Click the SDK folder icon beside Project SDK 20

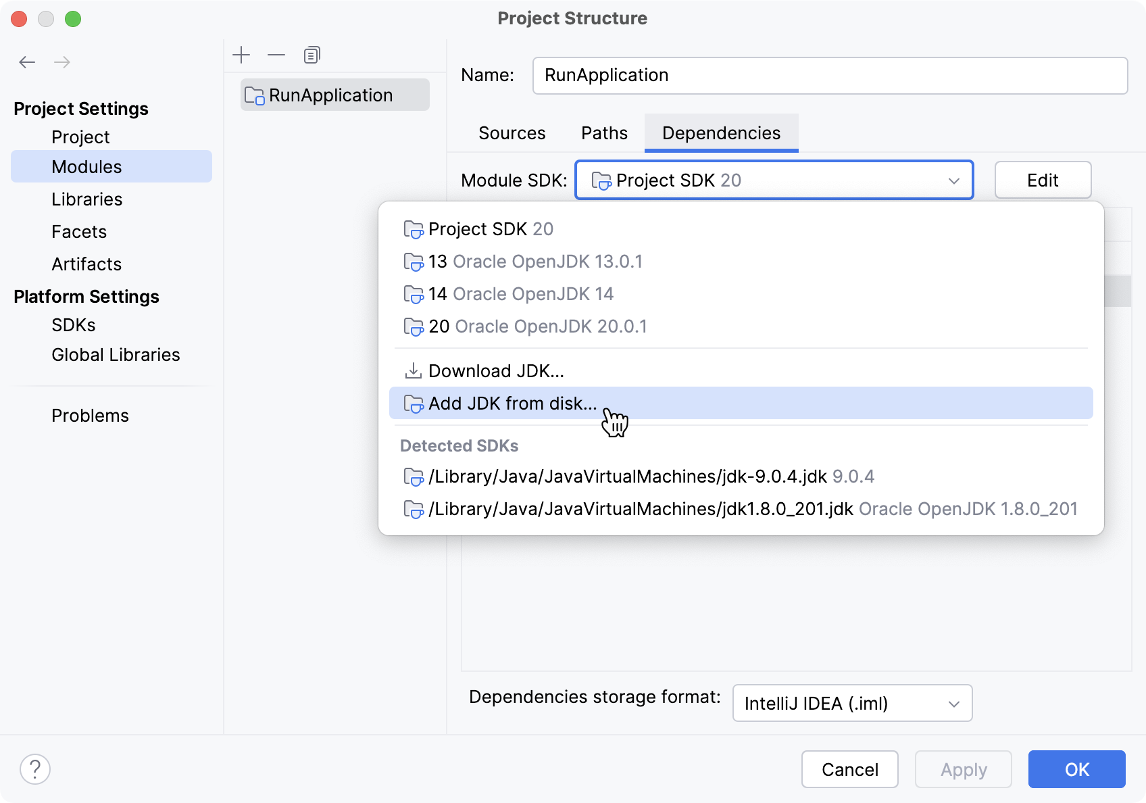pos(599,180)
